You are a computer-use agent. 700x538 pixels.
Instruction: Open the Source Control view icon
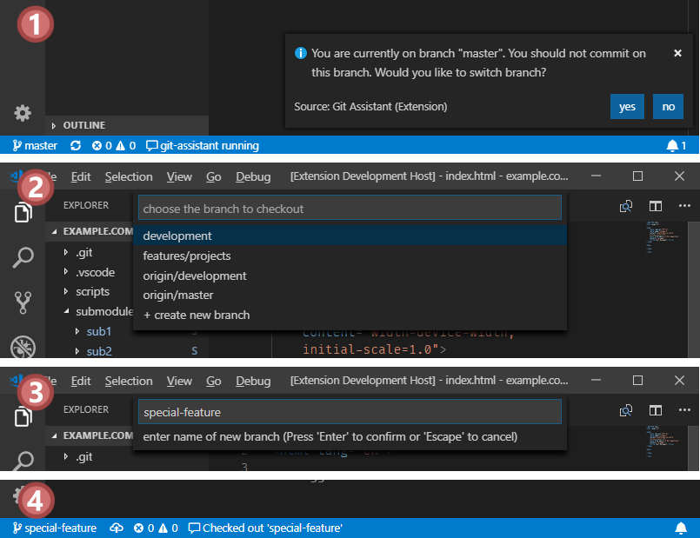click(23, 302)
